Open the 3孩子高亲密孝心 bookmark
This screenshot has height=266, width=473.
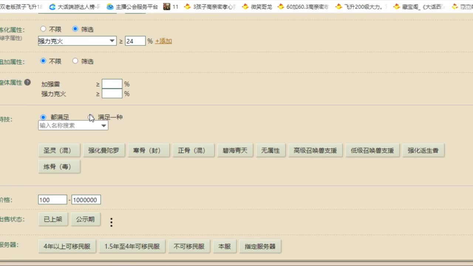[210, 7]
